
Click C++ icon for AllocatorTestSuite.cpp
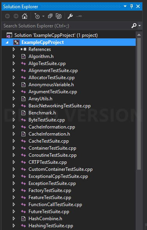point(23,78)
